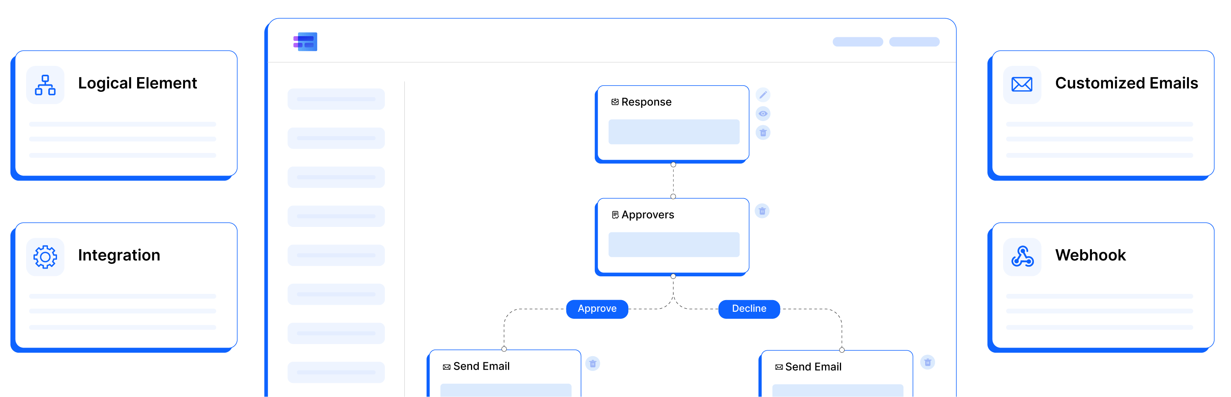Image resolution: width=1231 pixels, height=397 pixels.
Task: Delete the right Send Email node
Action: coord(928,363)
